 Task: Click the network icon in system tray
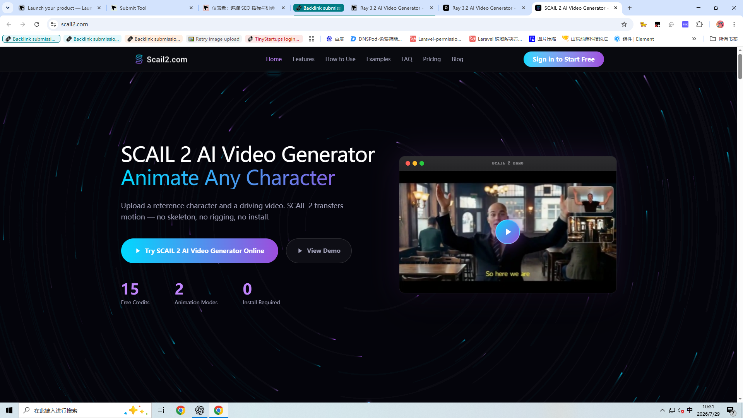pos(672,410)
